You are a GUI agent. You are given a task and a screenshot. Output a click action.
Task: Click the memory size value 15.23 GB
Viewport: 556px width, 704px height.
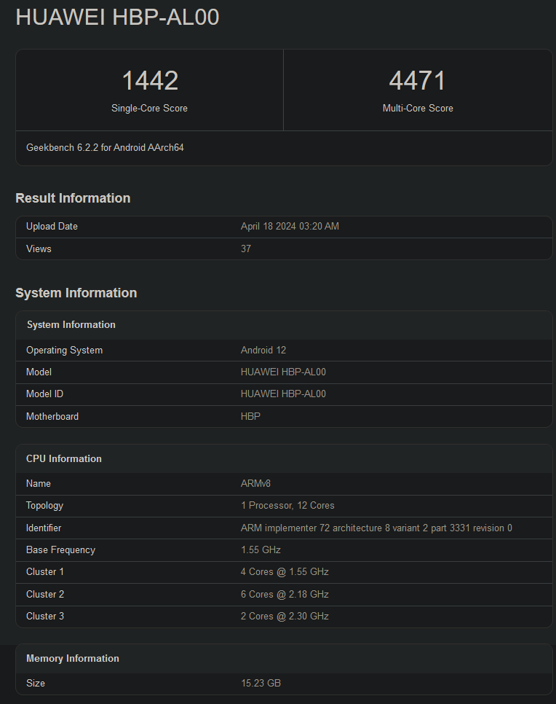(261, 683)
